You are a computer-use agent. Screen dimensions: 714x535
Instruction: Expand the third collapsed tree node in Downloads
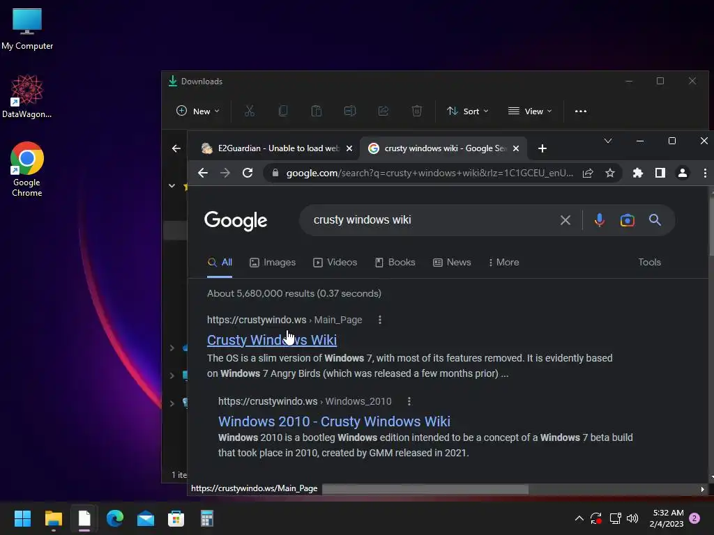click(x=172, y=403)
